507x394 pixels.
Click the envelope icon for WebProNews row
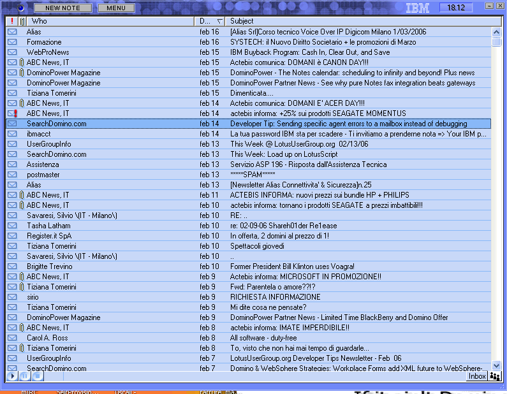coord(12,52)
